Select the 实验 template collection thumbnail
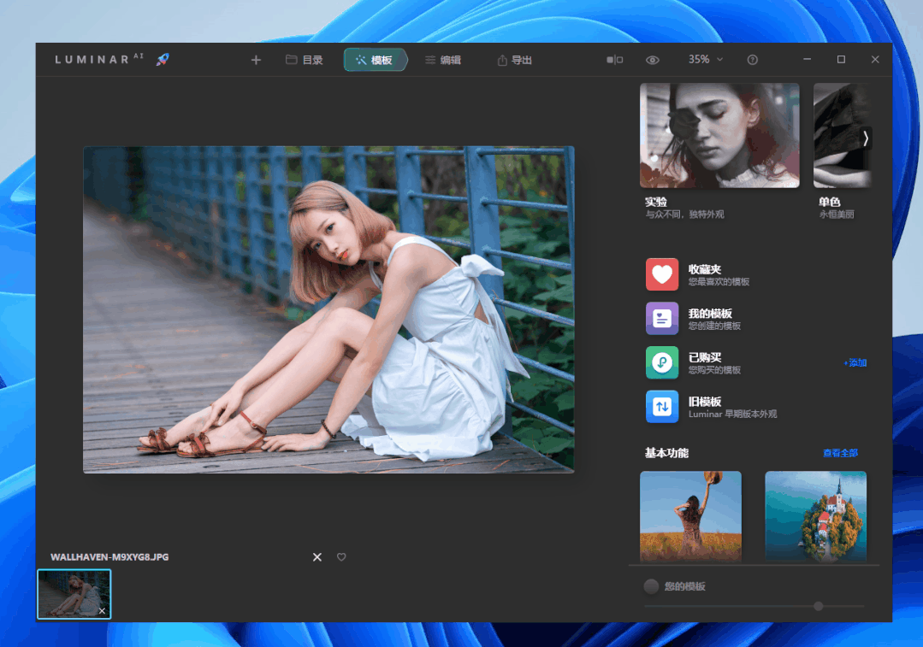 point(719,135)
